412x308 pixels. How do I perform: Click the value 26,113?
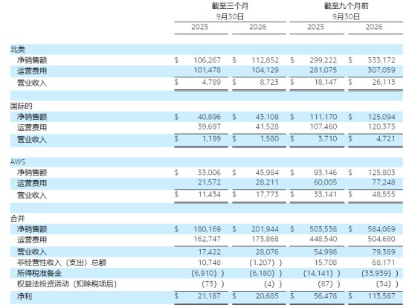pyautogui.click(x=383, y=83)
